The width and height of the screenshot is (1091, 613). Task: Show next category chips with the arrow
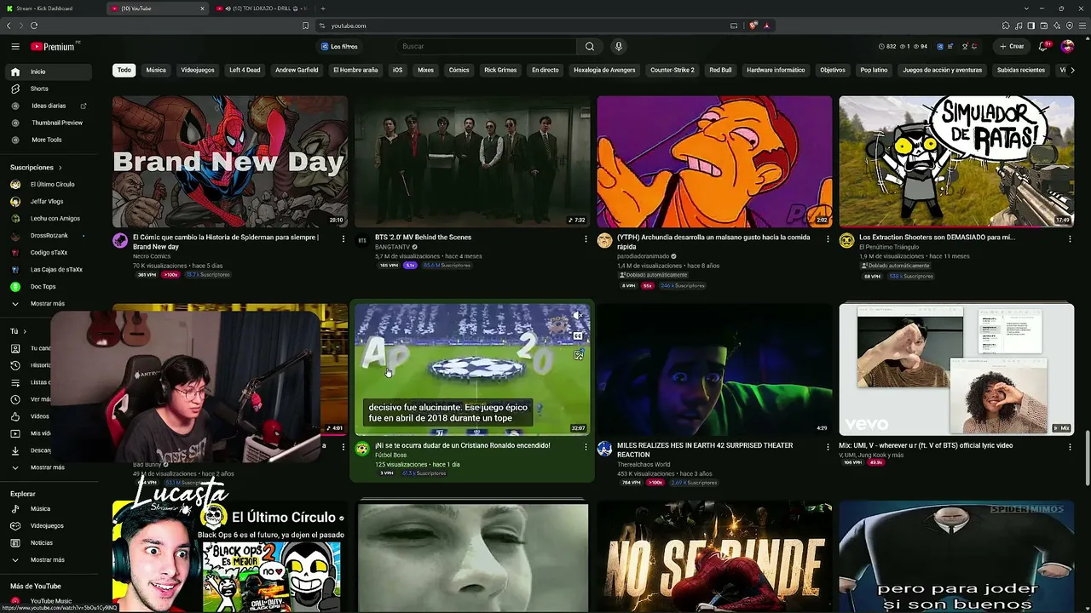click(1072, 70)
